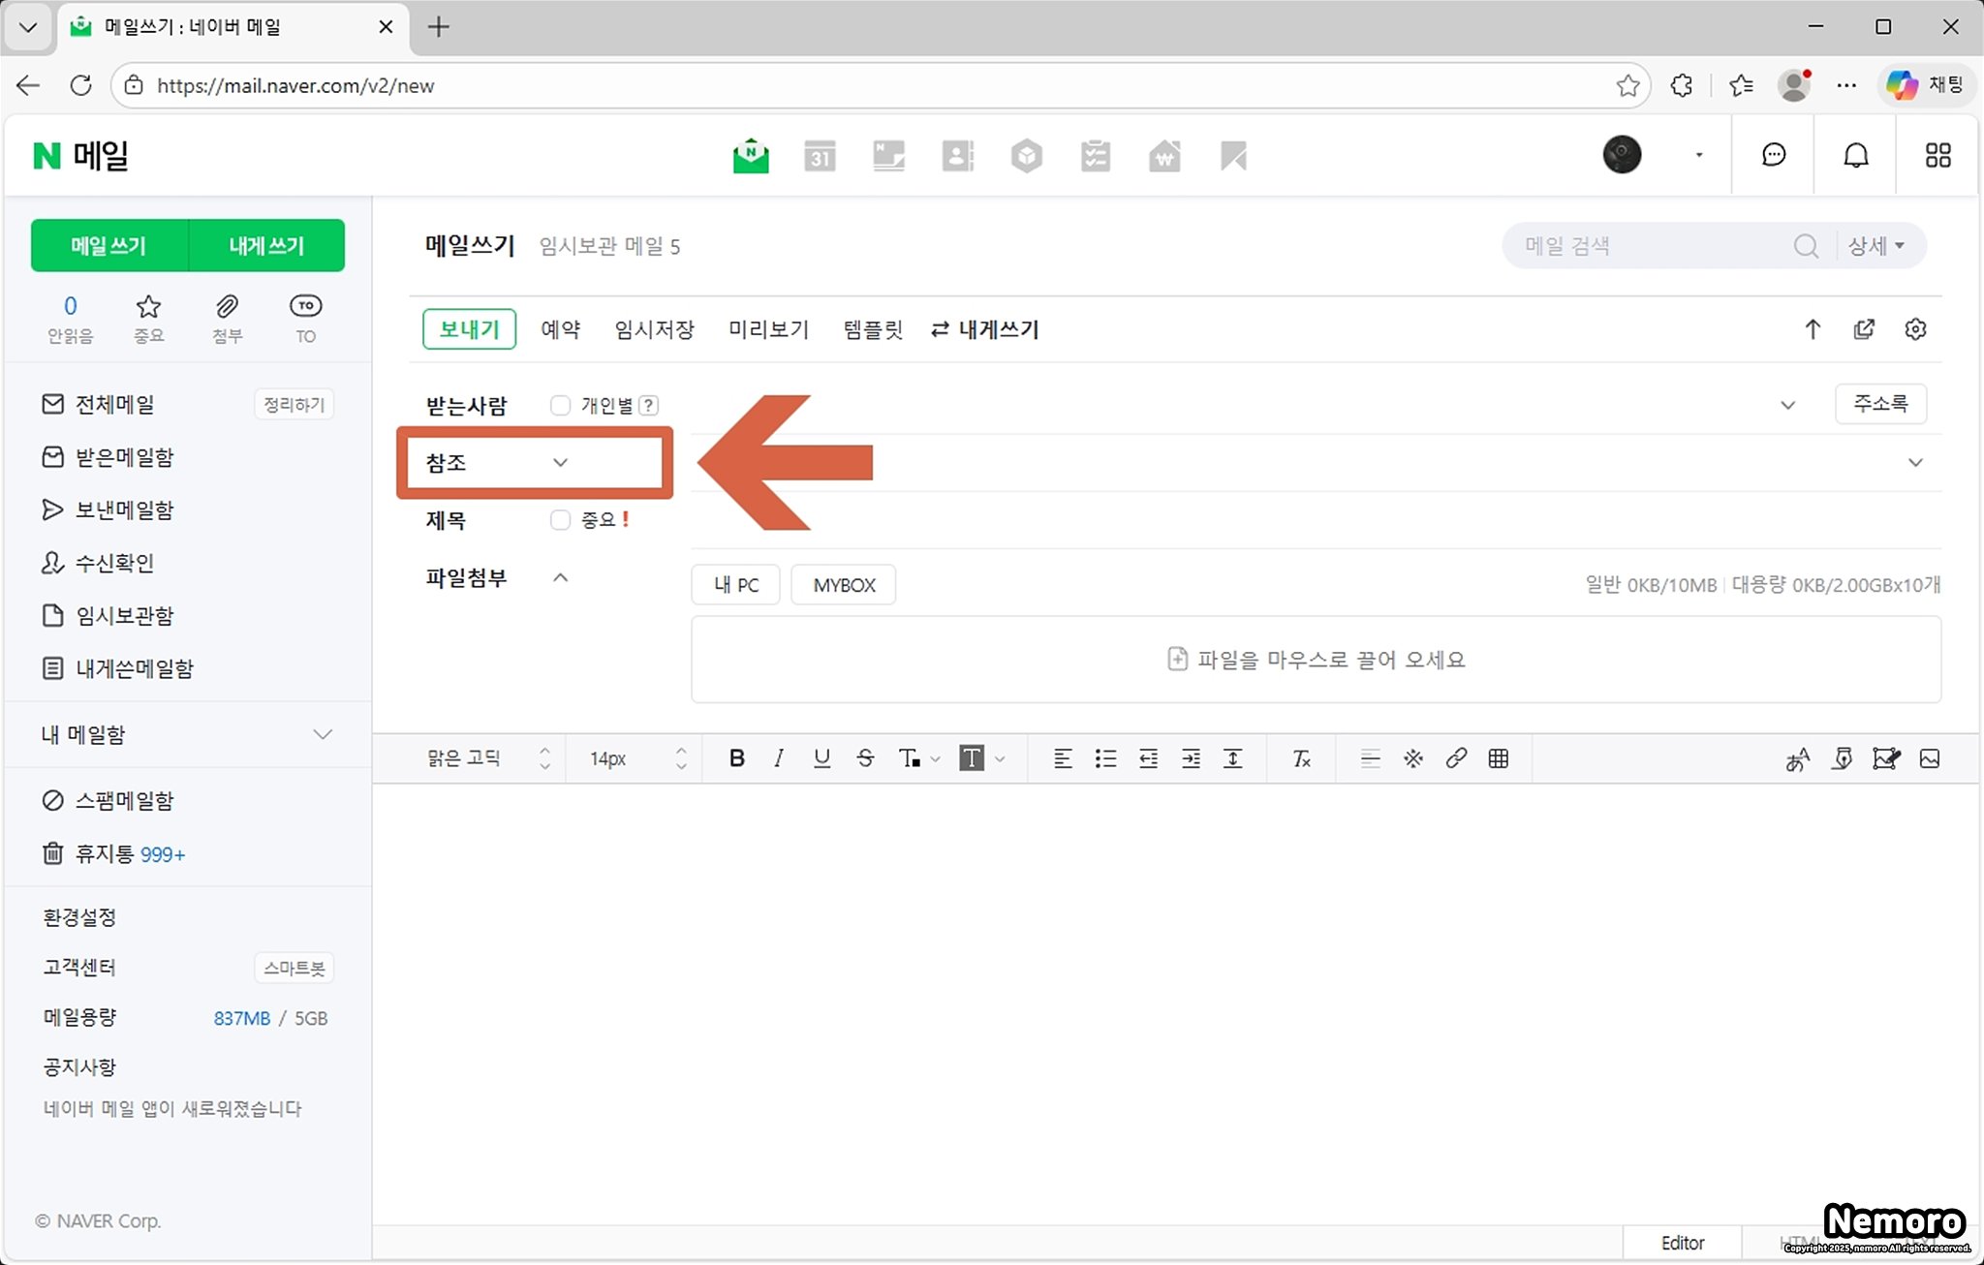Enable the 개인별 checkbox
Viewport: 1984px width, 1265px height.
tap(560, 405)
